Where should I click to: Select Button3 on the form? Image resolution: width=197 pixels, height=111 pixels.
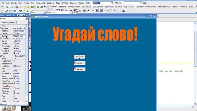80,69
